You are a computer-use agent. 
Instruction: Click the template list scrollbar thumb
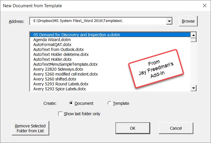pyautogui.click(x=193, y=40)
